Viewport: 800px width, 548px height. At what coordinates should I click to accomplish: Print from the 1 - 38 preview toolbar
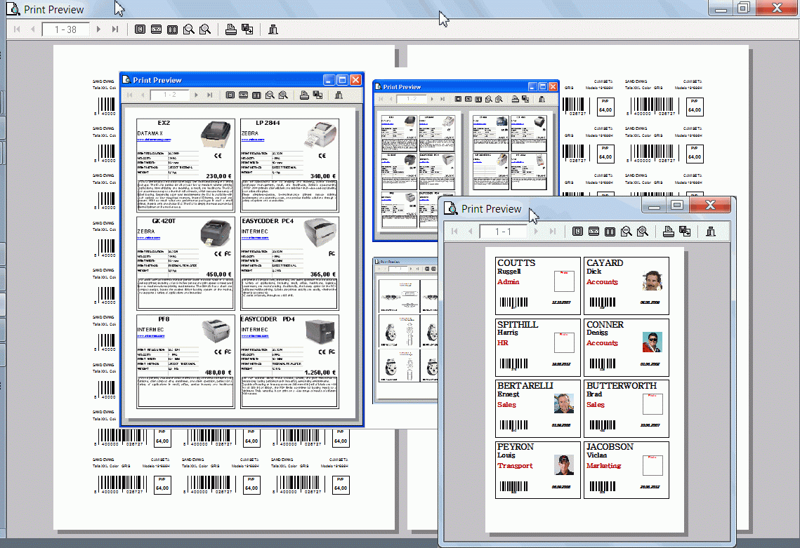(231, 29)
